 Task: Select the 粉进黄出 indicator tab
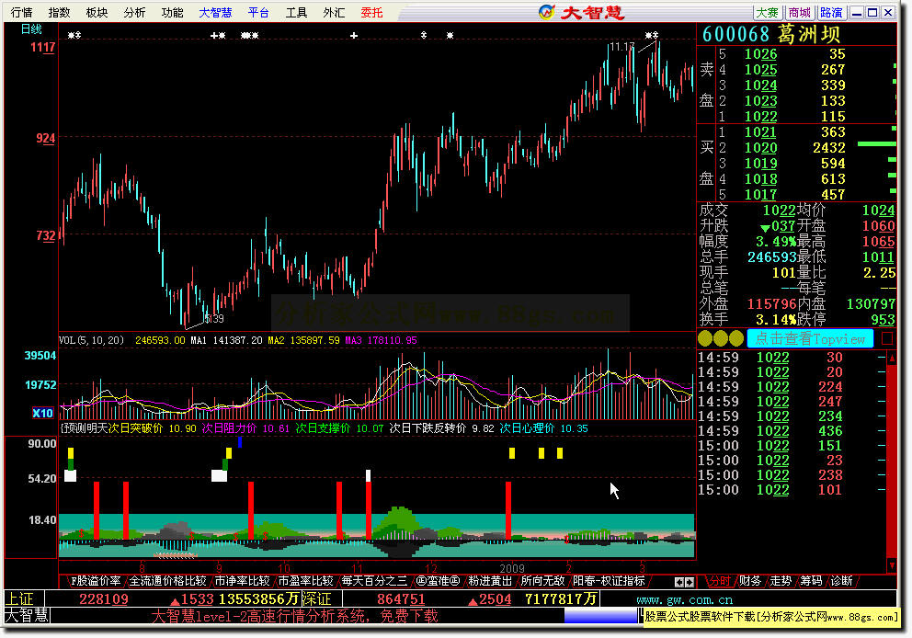pyautogui.click(x=490, y=580)
